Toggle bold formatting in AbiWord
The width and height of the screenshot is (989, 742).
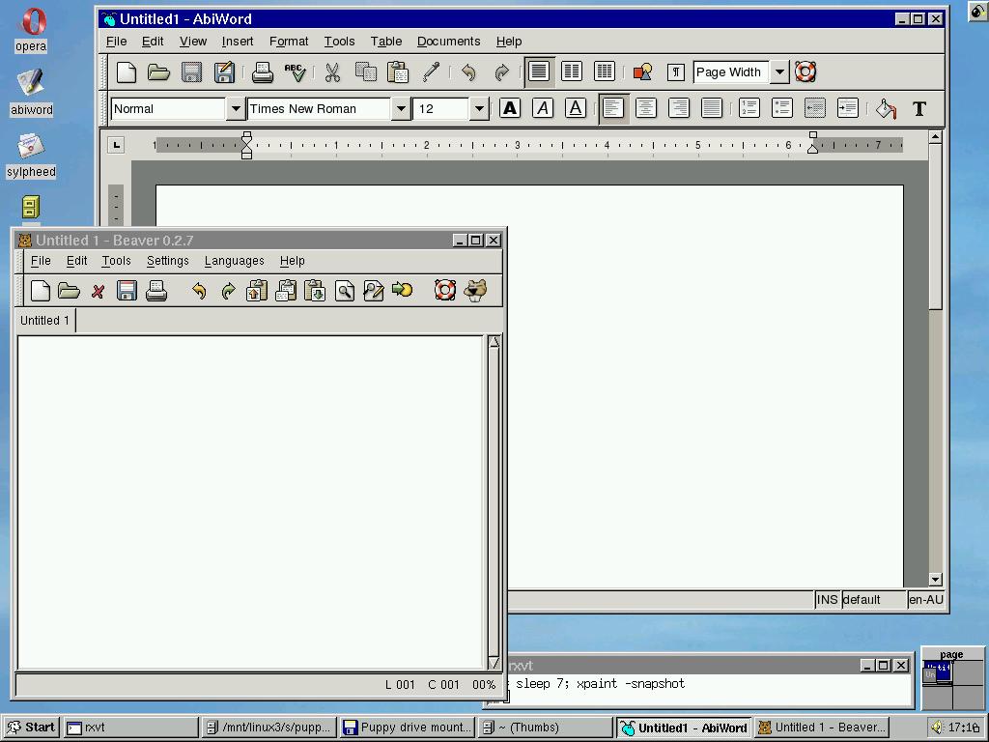click(x=510, y=108)
